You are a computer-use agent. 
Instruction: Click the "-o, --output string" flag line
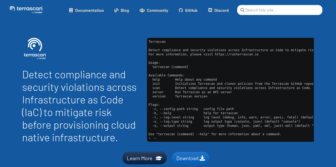click(x=233, y=126)
